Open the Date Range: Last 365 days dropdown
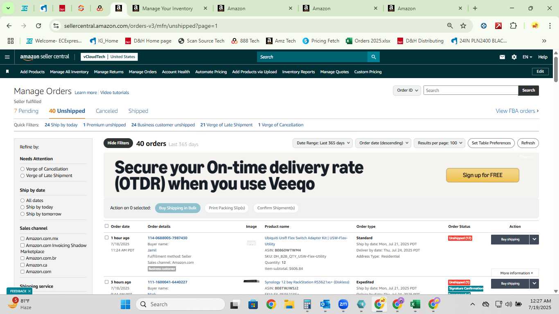The height and width of the screenshot is (314, 559). (322, 143)
